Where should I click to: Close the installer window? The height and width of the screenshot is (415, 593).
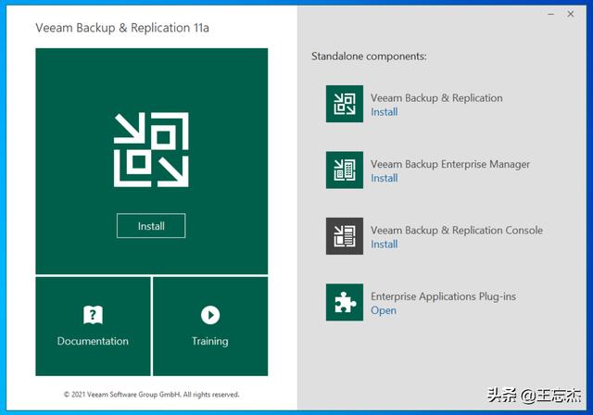(571, 15)
